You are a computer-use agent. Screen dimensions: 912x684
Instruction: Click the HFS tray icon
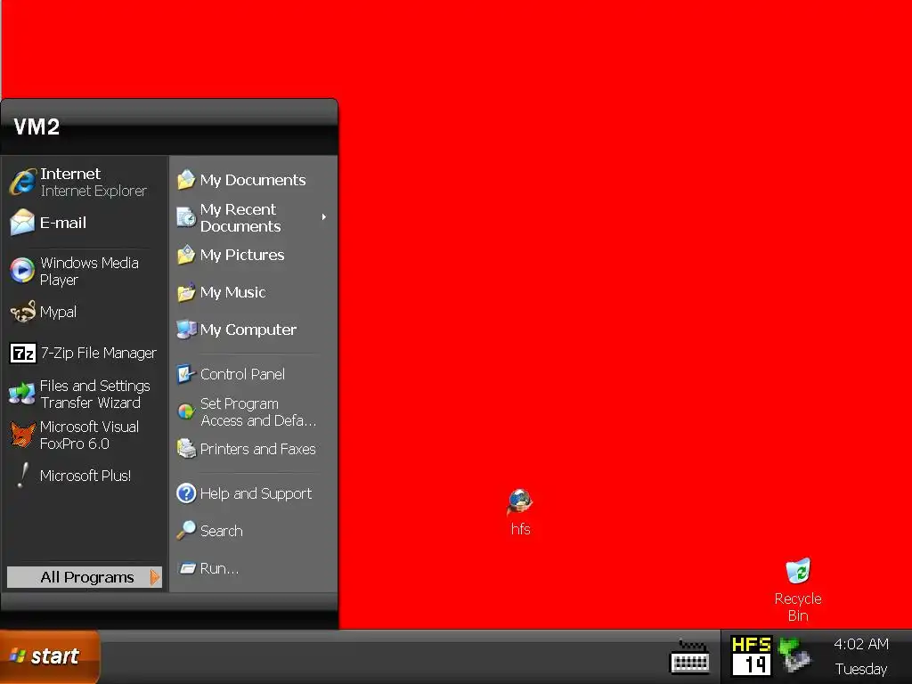click(752, 656)
